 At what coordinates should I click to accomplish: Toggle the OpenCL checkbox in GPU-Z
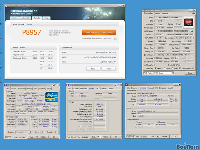click(156, 68)
